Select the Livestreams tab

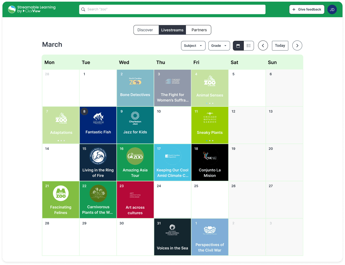(172, 30)
